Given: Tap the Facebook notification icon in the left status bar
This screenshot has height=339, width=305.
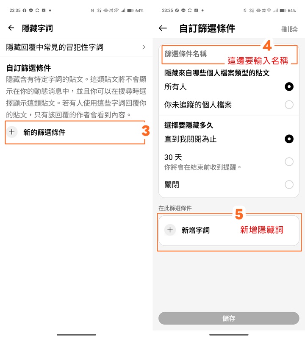Looking at the screenshot, I should tap(25, 10).
